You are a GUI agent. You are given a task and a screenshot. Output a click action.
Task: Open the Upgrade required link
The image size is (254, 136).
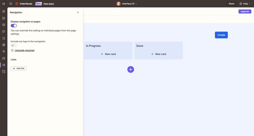[25, 50]
